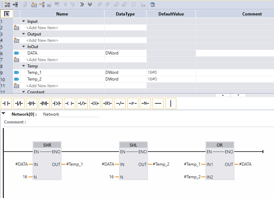Collapse the InOut variable section
The width and height of the screenshot is (274, 198).
click(24, 47)
